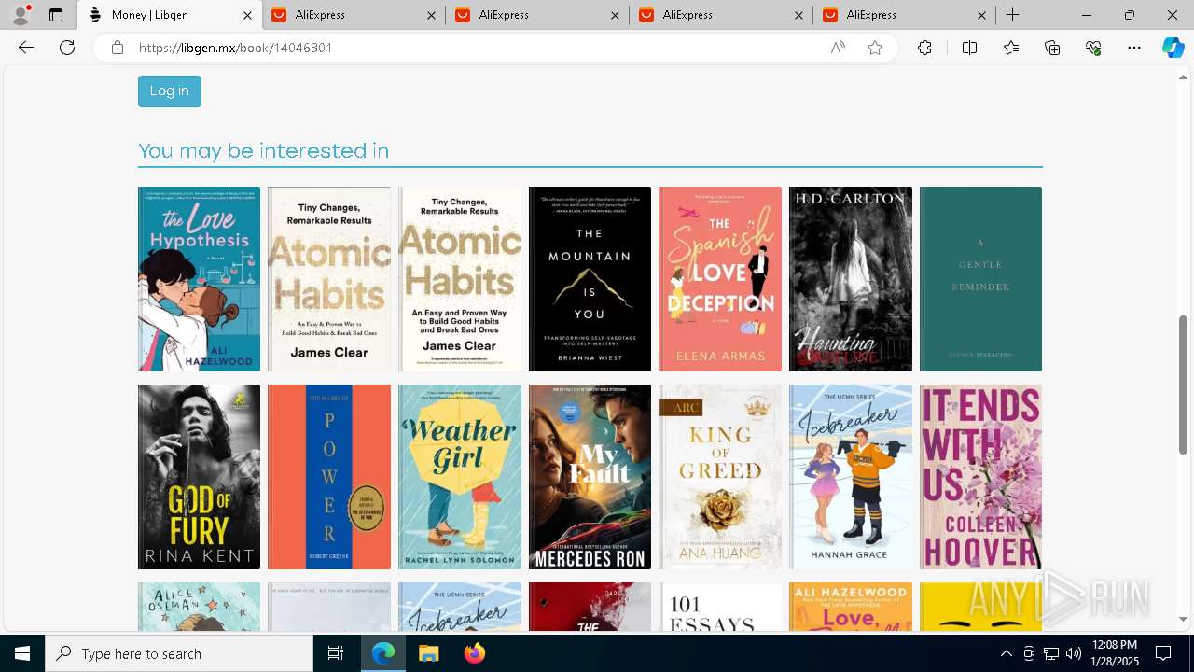The width and height of the screenshot is (1194, 672).
Task: Click the browser Back arrow
Action: pyautogui.click(x=26, y=48)
